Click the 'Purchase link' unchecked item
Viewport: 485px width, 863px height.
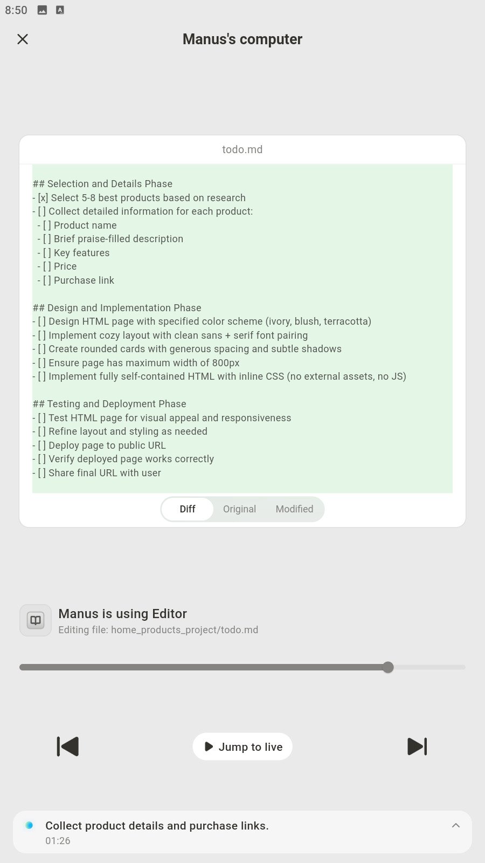pyautogui.click(x=84, y=280)
